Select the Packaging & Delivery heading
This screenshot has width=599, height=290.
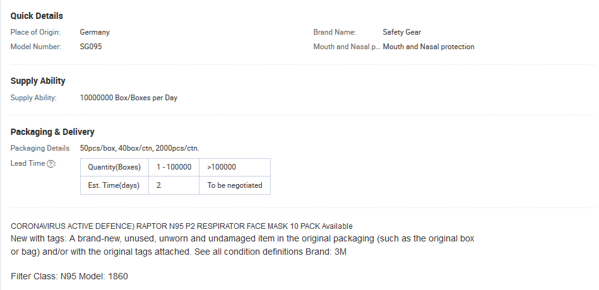point(52,132)
